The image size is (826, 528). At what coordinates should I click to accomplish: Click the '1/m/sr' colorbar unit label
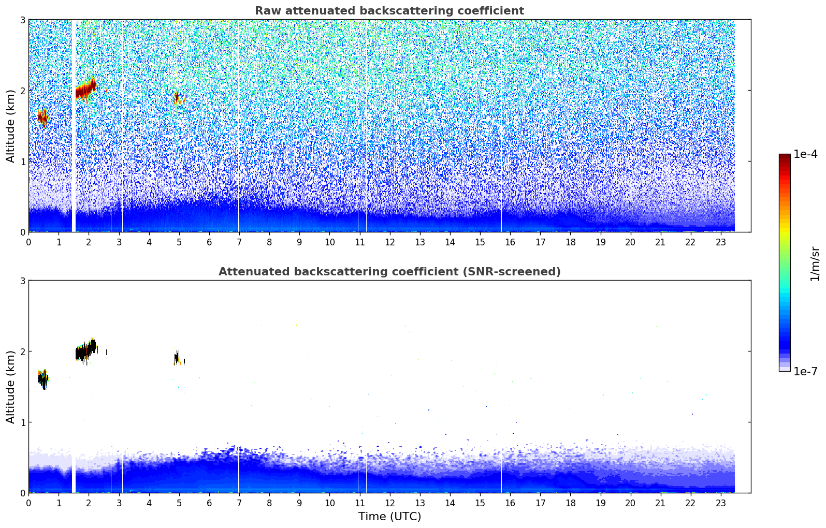point(815,263)
